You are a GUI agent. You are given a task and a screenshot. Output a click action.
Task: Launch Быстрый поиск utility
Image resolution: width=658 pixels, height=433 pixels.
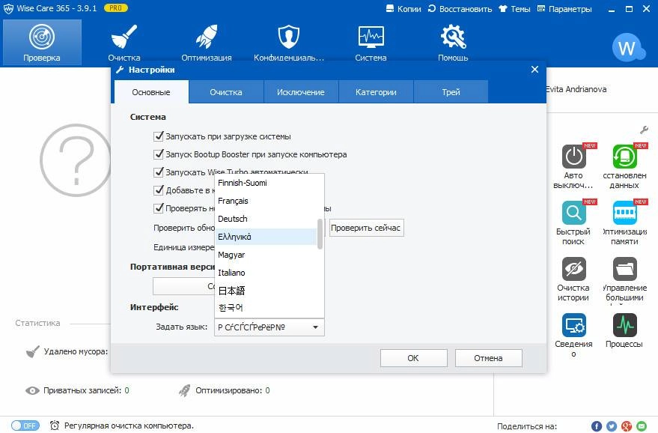click(573, 222)
